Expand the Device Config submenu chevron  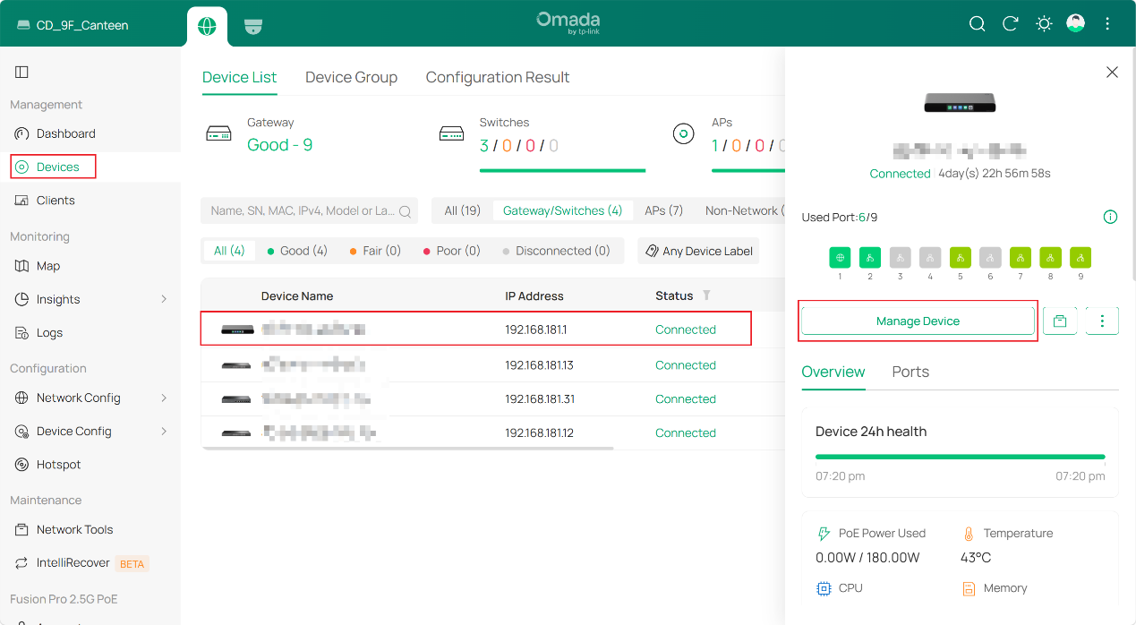point(164,431)
